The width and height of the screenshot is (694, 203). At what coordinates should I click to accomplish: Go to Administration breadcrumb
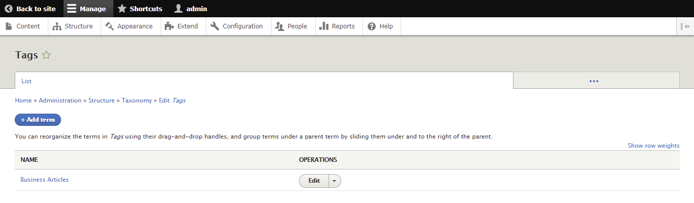point(60,100)
